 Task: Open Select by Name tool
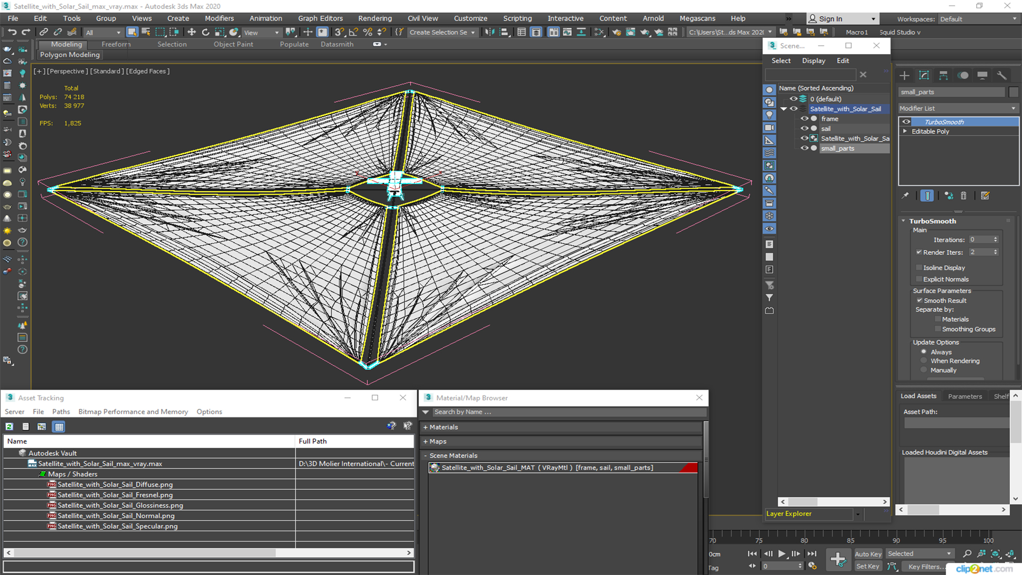pyautogui.click(x=146, y=32)
